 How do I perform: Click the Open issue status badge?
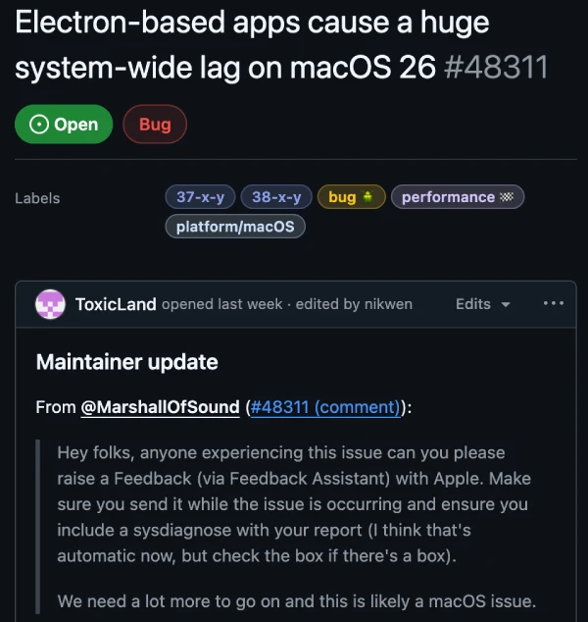[x=64, y=125]
